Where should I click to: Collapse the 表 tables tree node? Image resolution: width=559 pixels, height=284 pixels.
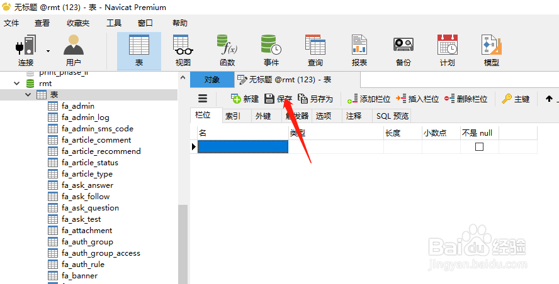point(28,95)
